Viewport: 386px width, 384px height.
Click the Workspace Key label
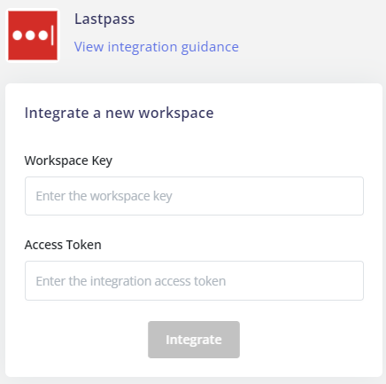tap(68, 161)
